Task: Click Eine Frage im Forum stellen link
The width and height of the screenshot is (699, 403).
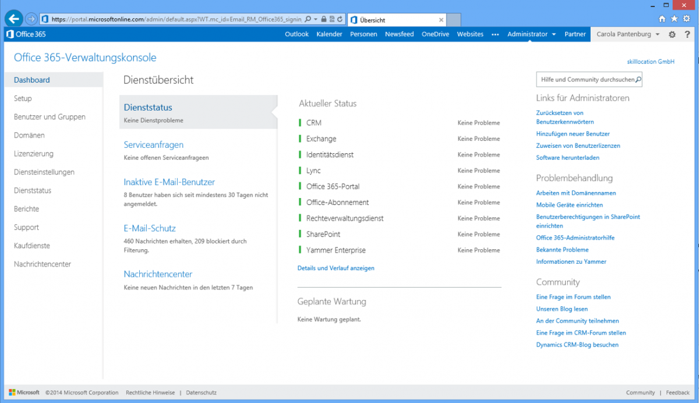Action: [x=574, y=297]
